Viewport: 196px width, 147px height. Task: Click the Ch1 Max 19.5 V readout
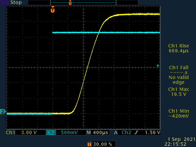(178, 92)
